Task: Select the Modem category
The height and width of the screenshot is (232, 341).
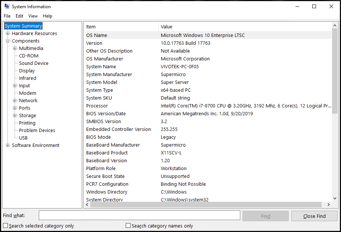Action: pos(28,93)
